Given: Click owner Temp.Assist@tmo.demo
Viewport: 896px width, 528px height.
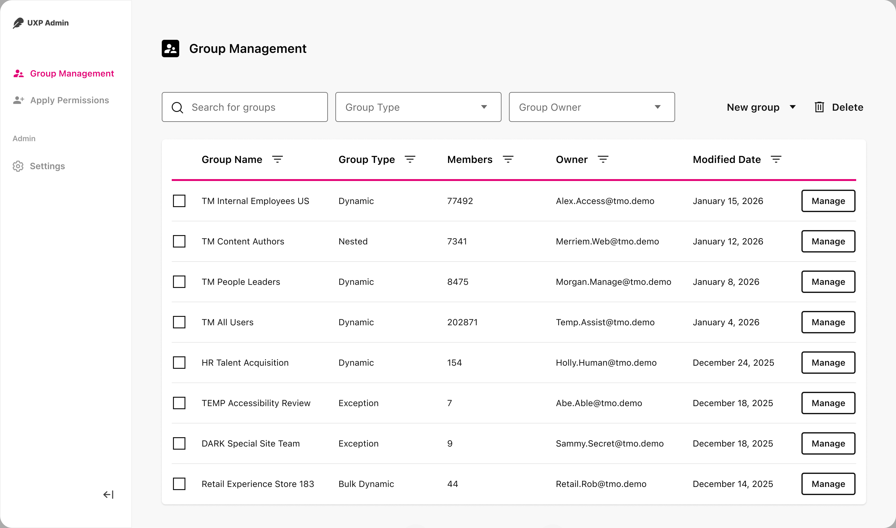Looking at the screenshot, I should [x=605, y=322].
